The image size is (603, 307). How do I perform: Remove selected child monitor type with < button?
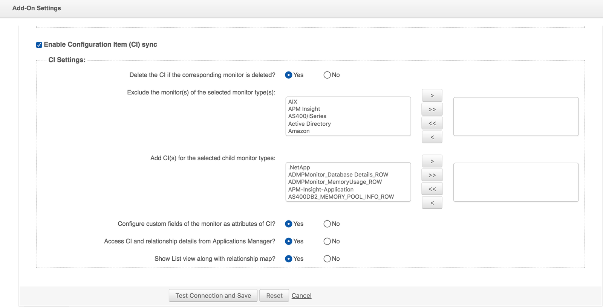(x=432, y=203)
